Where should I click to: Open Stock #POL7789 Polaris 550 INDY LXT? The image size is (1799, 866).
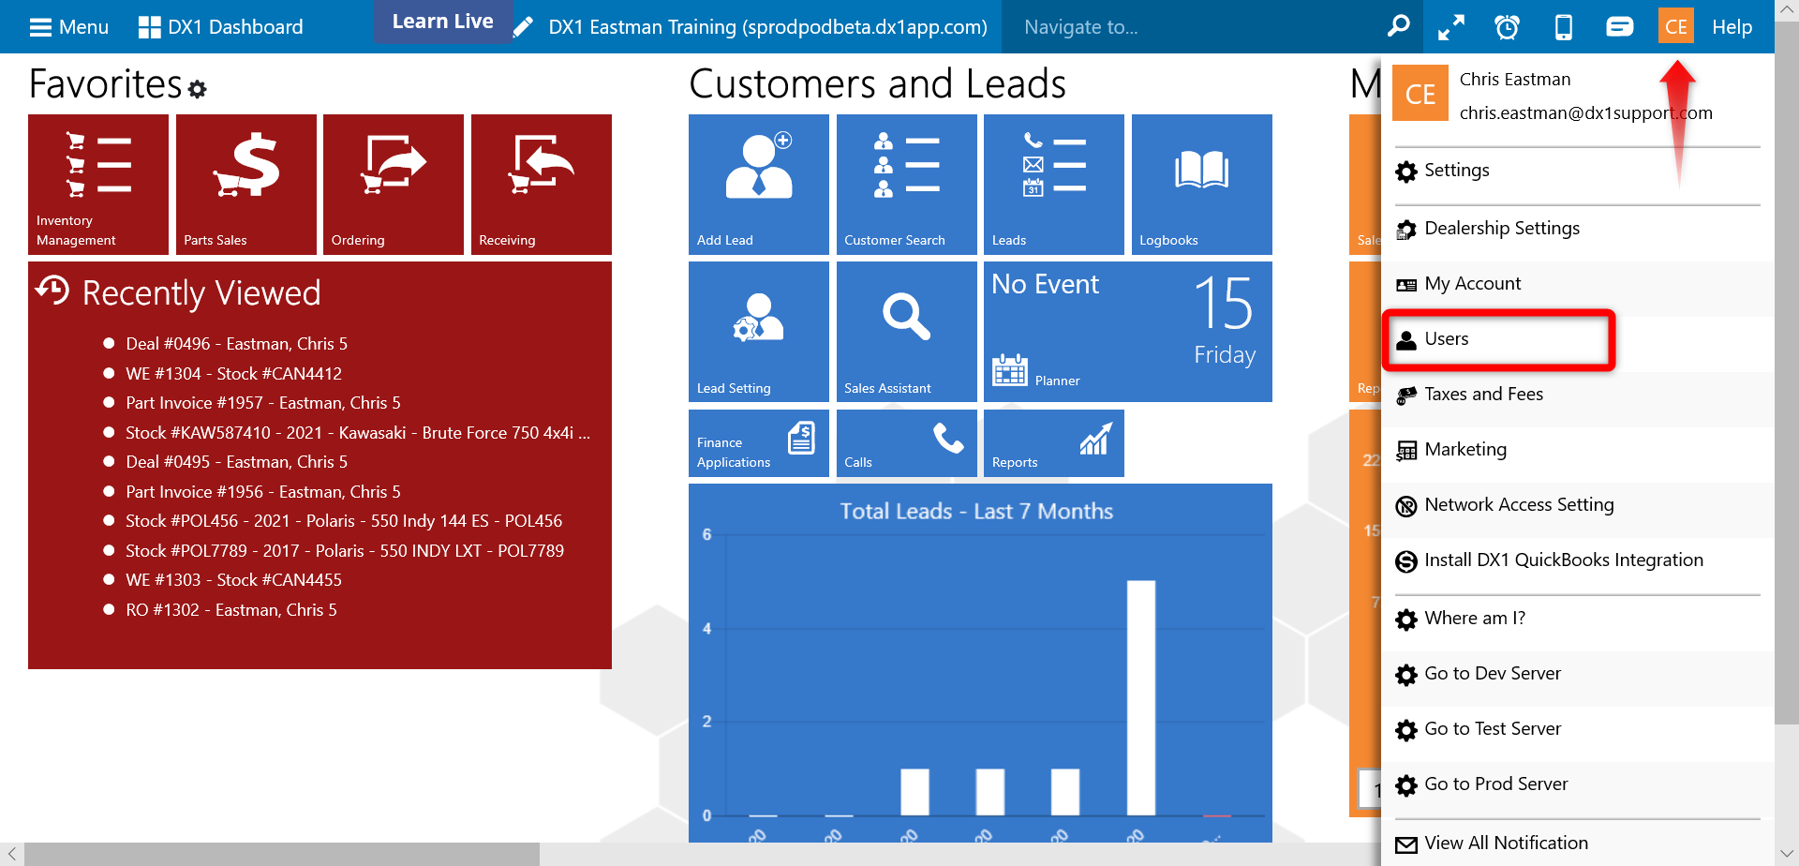345,551
